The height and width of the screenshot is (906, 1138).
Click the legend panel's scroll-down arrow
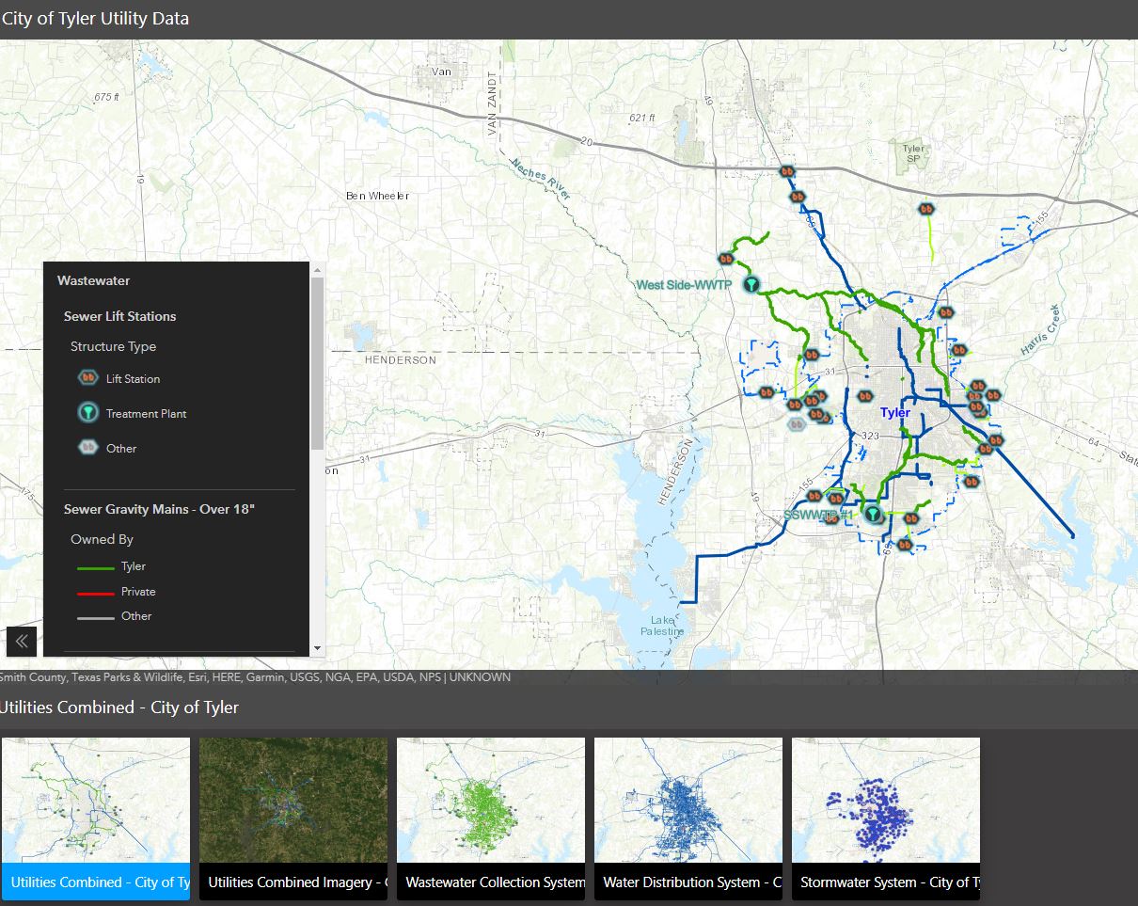point(317,647)
